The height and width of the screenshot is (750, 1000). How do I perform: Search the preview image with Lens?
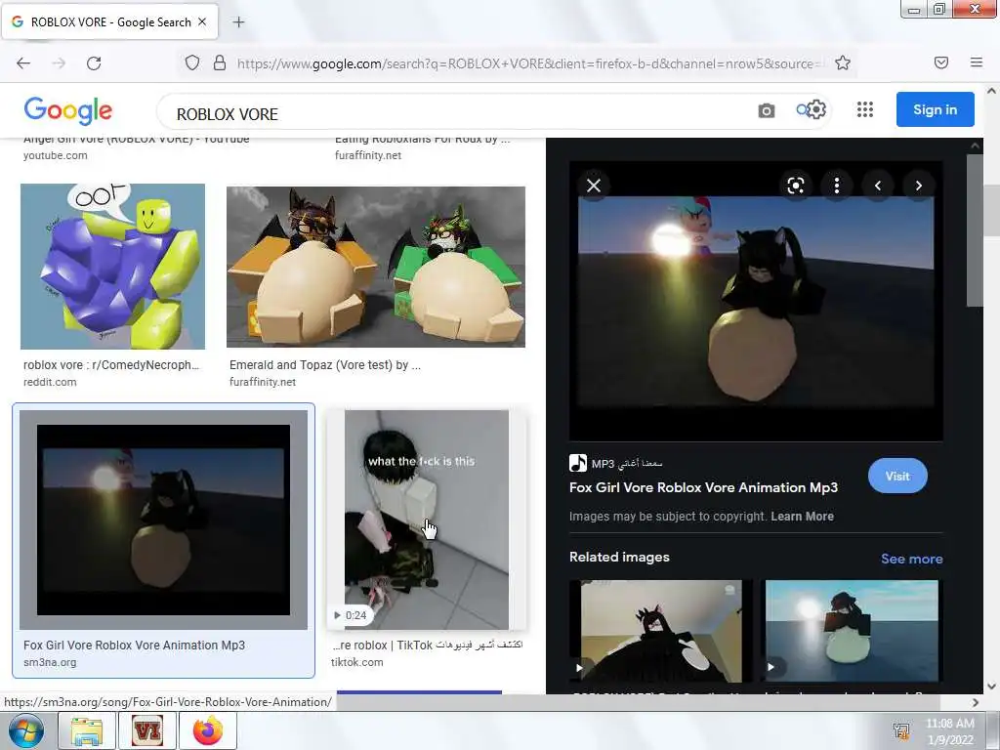[x=795, y=186]
